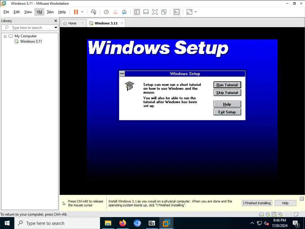Launch Firefox from the taskbar
Viewport: 305px width, 229px height.
click(x=122, y=223)
